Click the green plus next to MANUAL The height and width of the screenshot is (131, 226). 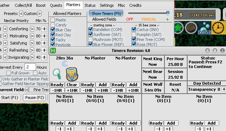click(167, 19)
